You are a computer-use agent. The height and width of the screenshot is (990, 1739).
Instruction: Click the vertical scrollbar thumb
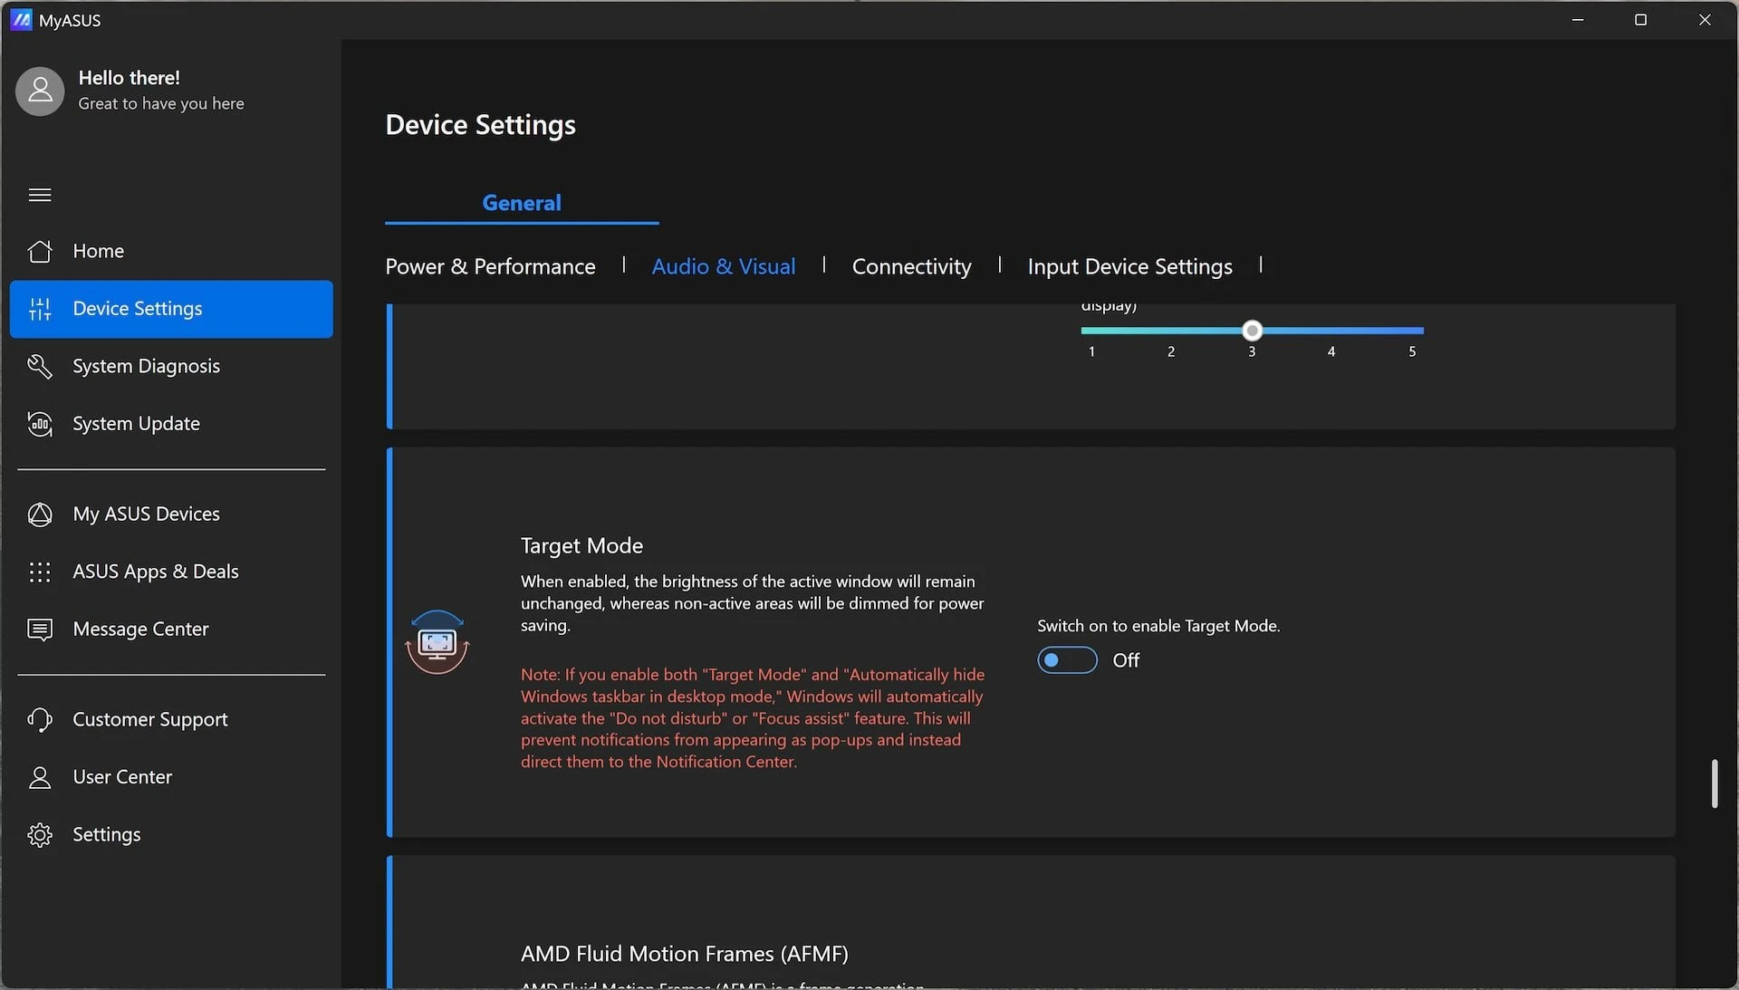coord(1715,783)
